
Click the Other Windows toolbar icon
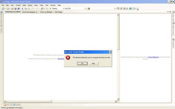coord(134,9)
